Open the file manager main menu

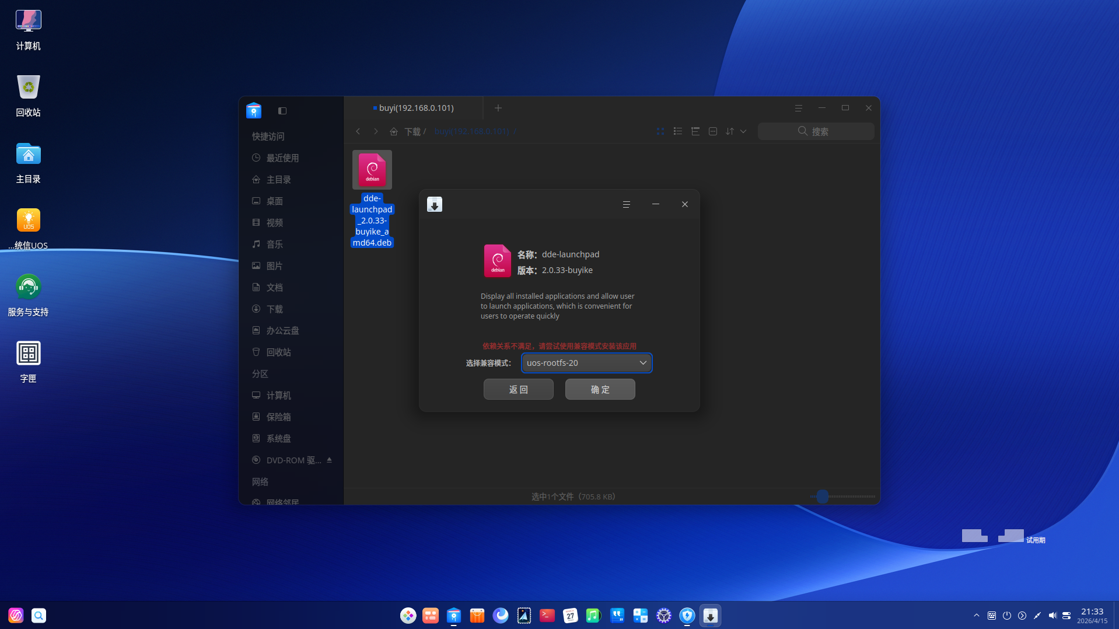(x=798, y=108)
